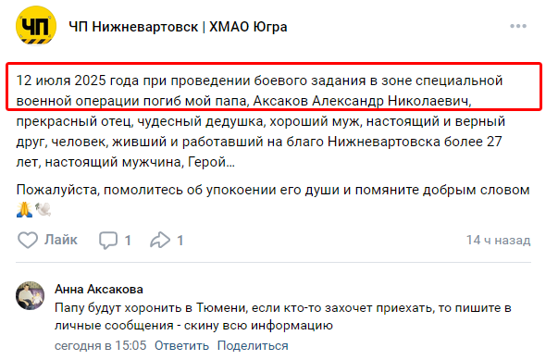Click the comment text about burial in Тюмени
This screenshot has width=546, height=360.
(283, 317)
